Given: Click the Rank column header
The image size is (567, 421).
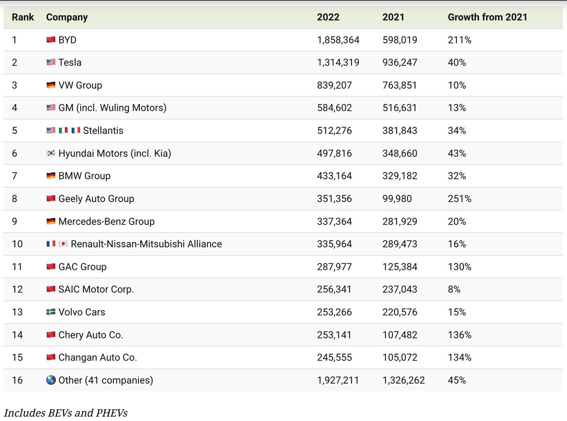Looking at the screenshot, I should (x=23, y=17).
